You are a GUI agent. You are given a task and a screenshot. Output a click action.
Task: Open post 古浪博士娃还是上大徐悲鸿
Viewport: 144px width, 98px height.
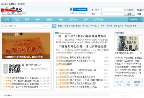point(82,77)
